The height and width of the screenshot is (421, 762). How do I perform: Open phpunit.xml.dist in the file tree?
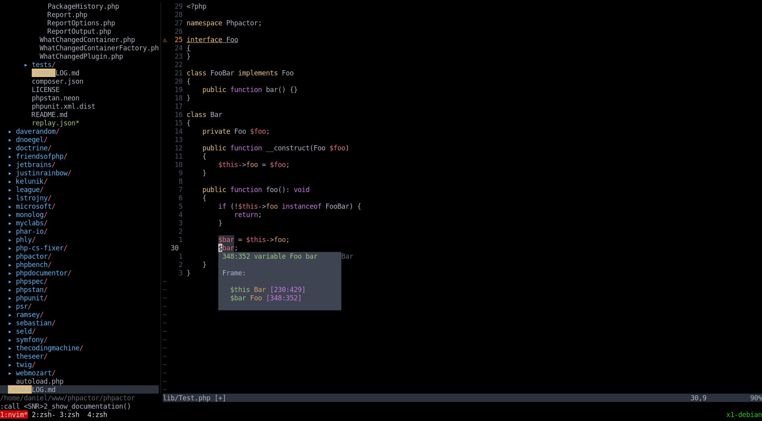tap(63, 106)
